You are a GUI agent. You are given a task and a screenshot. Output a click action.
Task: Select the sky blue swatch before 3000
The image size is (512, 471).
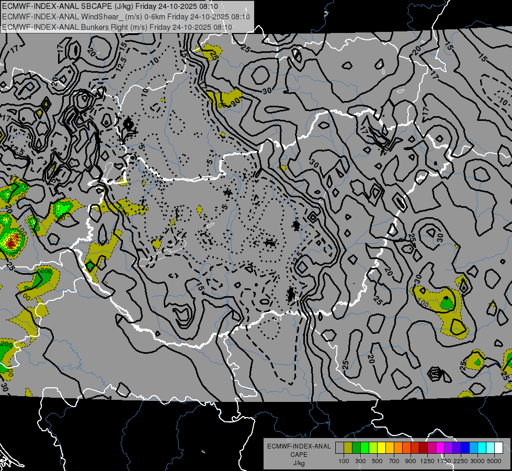(473, 448)
